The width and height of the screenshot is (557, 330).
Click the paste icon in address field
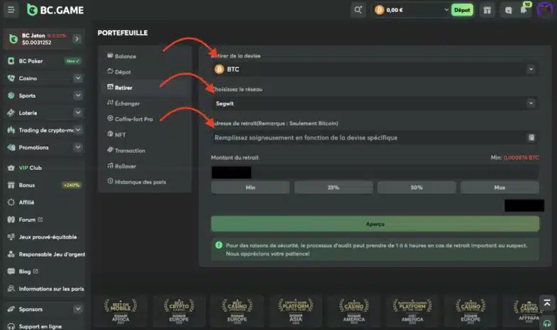[x=531, y=137]
